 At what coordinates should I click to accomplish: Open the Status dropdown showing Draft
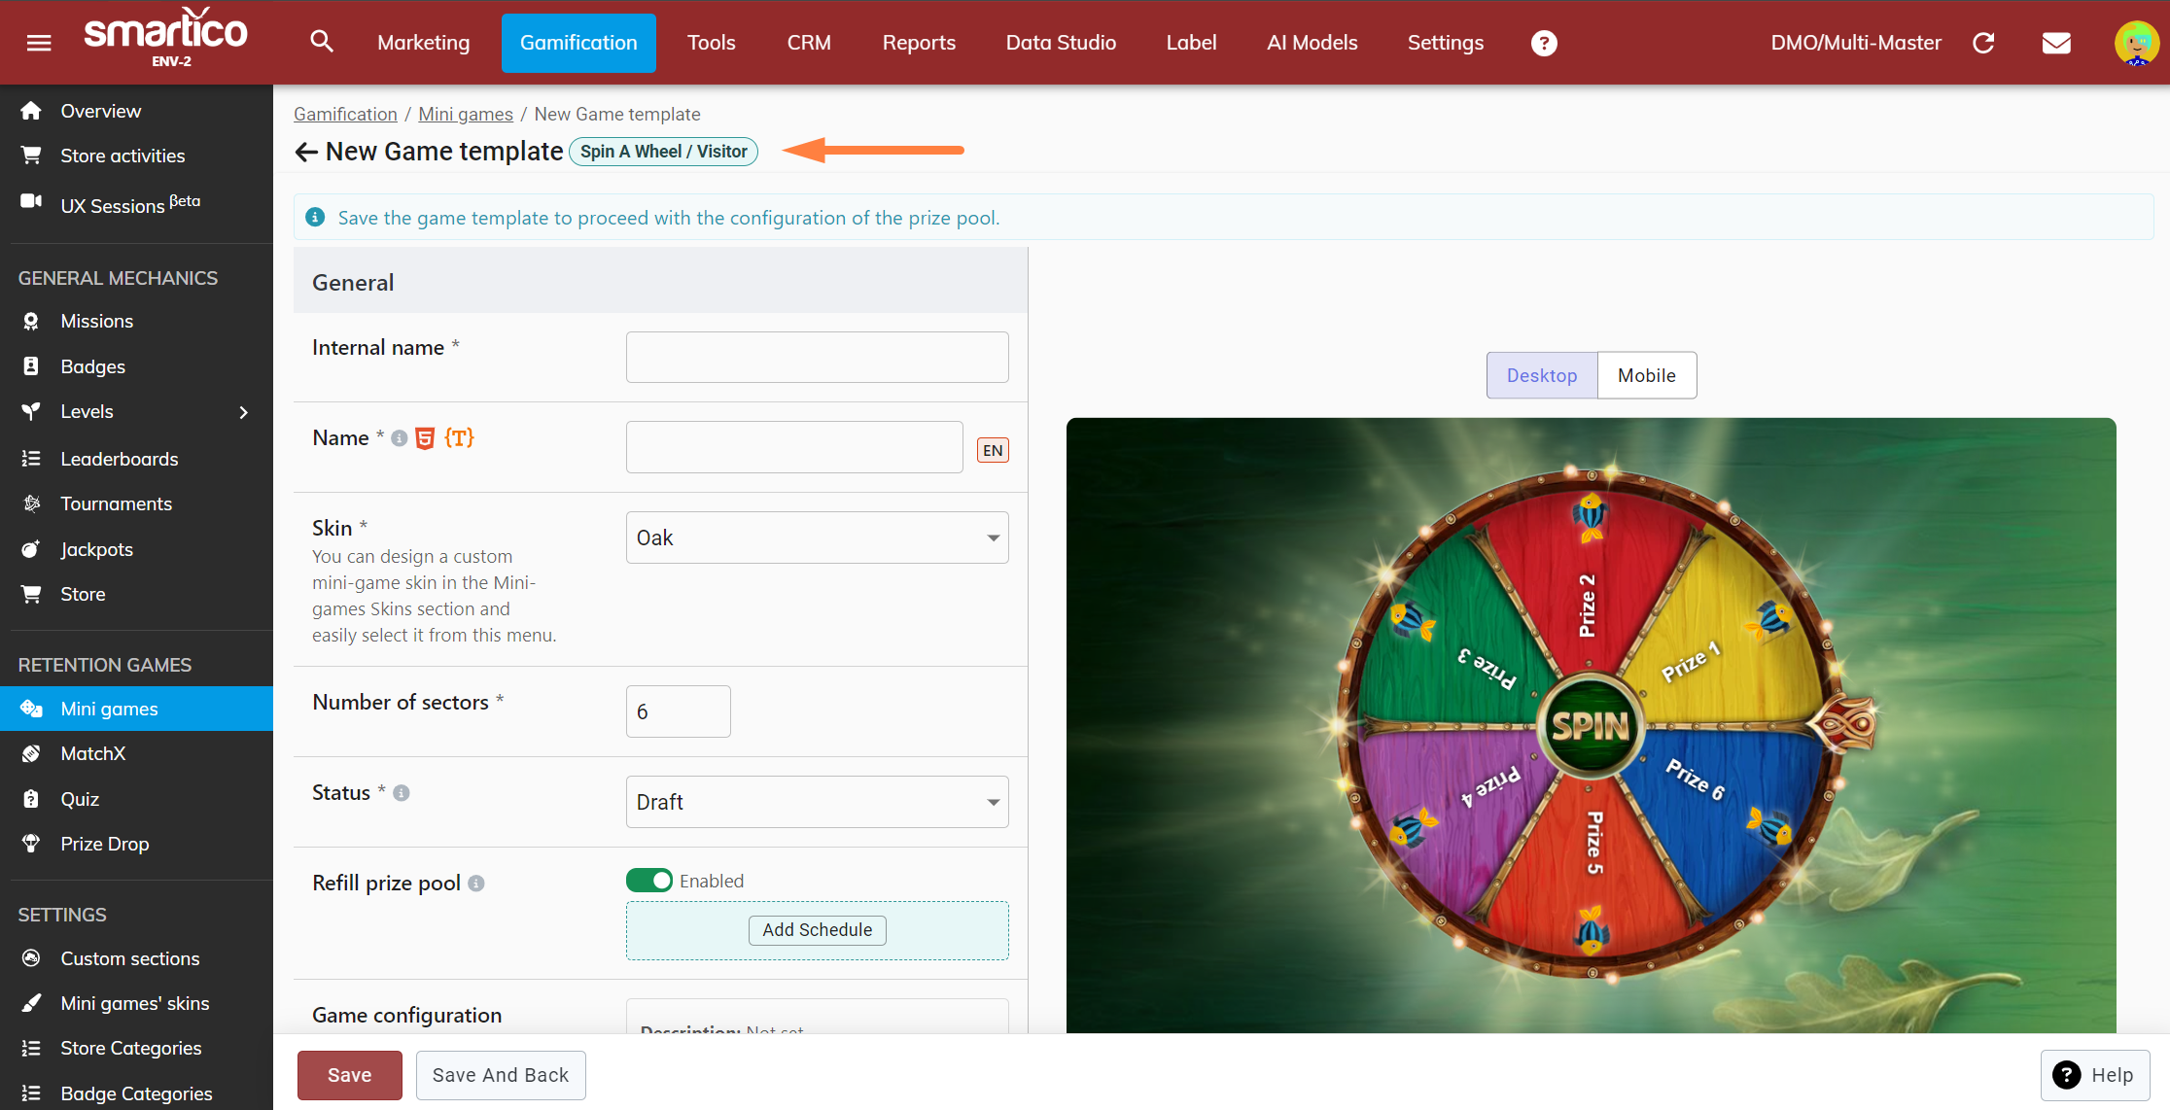tap(817, 802)
